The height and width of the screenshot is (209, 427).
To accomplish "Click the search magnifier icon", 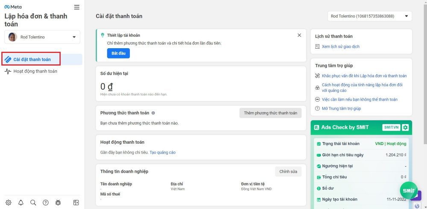I will pyautogui.click(x=33, y=203).
